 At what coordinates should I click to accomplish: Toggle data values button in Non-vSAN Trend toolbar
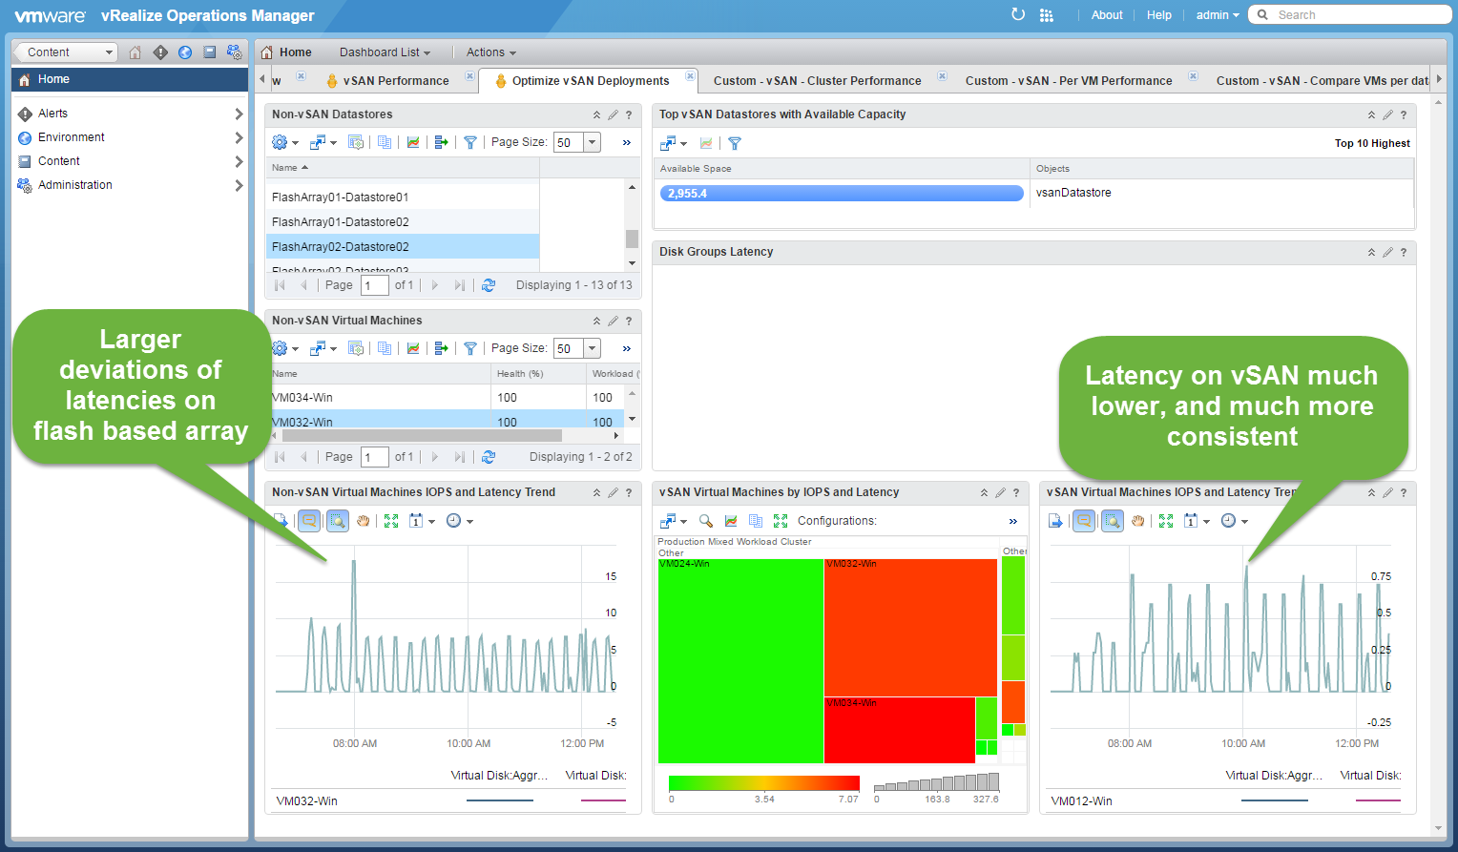pyautogui.click(x=309, y=521)
